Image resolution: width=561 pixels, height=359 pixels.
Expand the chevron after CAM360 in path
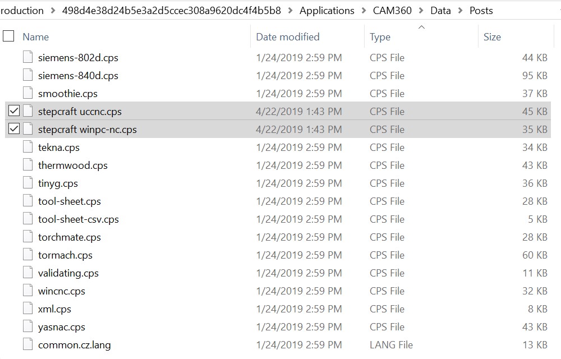(x=421, y=11)
